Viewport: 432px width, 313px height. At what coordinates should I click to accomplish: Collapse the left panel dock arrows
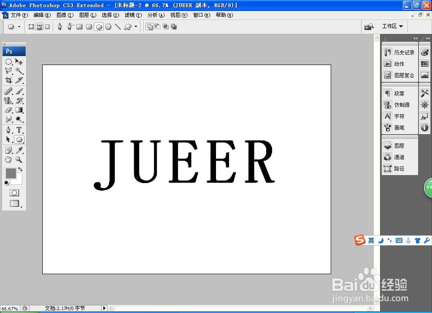point(415,38)
